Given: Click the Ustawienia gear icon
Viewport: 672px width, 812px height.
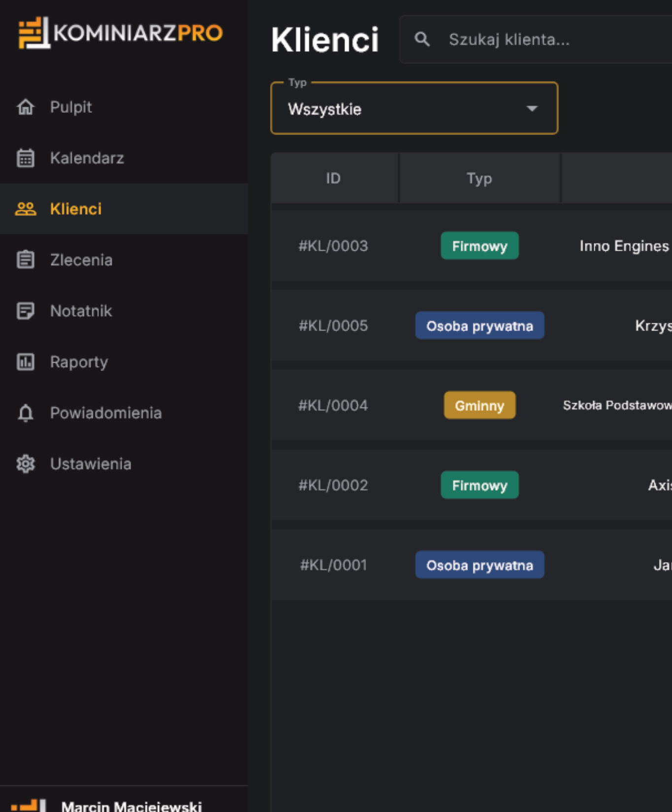Looking at the screenshot, I should (26, 464).
